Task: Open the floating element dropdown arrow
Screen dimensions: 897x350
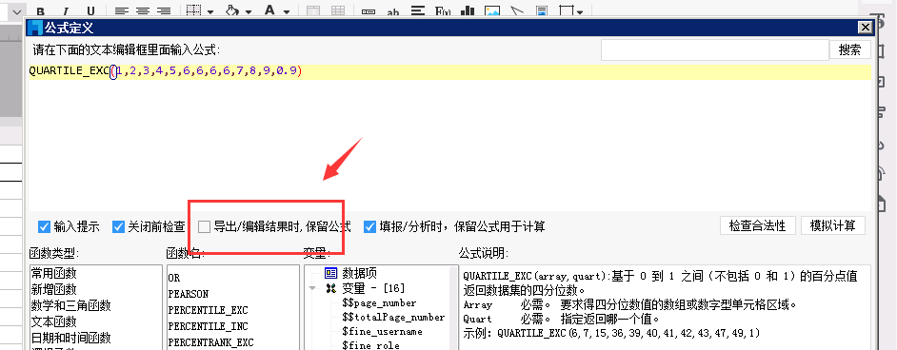Action: tap(580, 11)
